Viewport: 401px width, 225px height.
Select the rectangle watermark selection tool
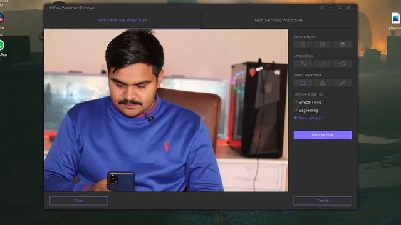pos(303,82)
